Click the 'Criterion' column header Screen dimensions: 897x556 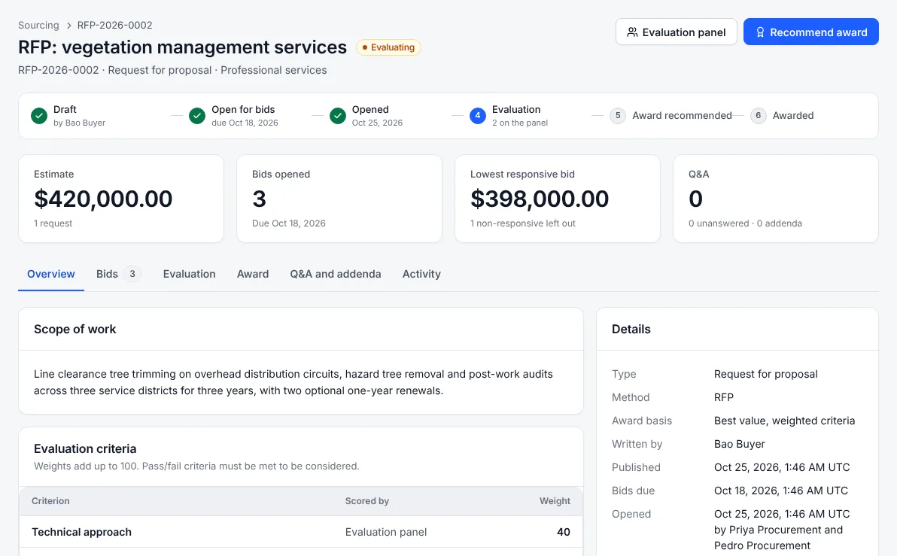tap(50, 501)
